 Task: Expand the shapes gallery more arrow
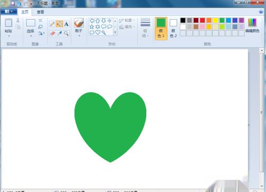[x=115, y=32]
